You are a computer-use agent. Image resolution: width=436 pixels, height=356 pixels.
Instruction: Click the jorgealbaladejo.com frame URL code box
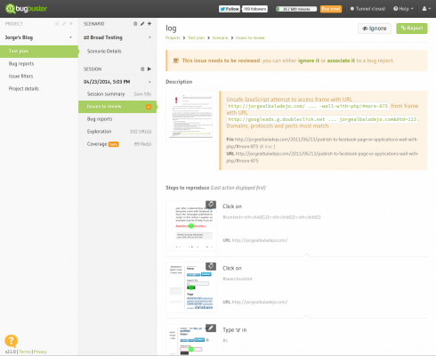click(x=308, y=106)
